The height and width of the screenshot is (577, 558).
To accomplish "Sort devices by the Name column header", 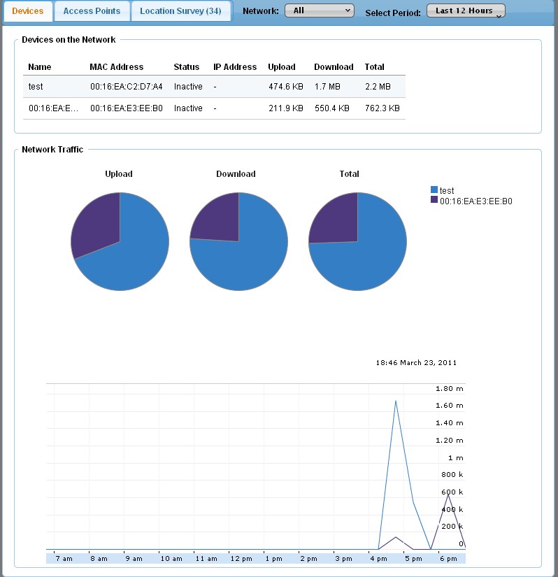I will [x=40, y=67].
